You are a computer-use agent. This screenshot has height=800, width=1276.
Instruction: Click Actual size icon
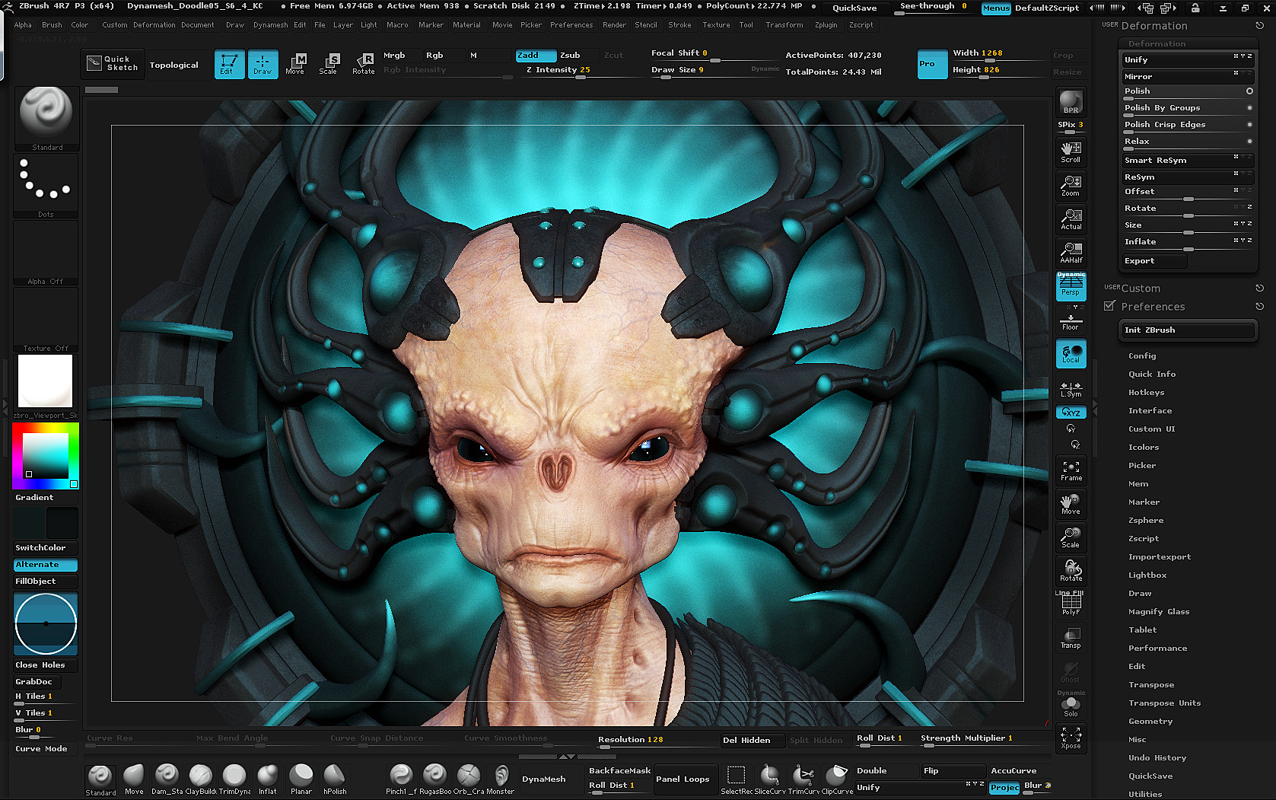(x=1071, y=219)
